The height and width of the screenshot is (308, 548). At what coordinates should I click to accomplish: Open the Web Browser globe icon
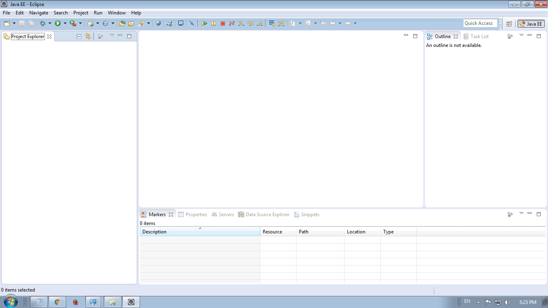[x=158, y=23]
